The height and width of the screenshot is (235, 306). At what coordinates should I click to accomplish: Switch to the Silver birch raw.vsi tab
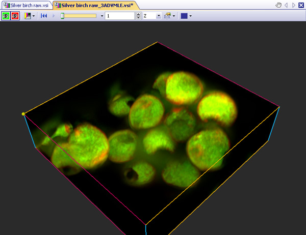pyautogui.click(x=26, y=5)
